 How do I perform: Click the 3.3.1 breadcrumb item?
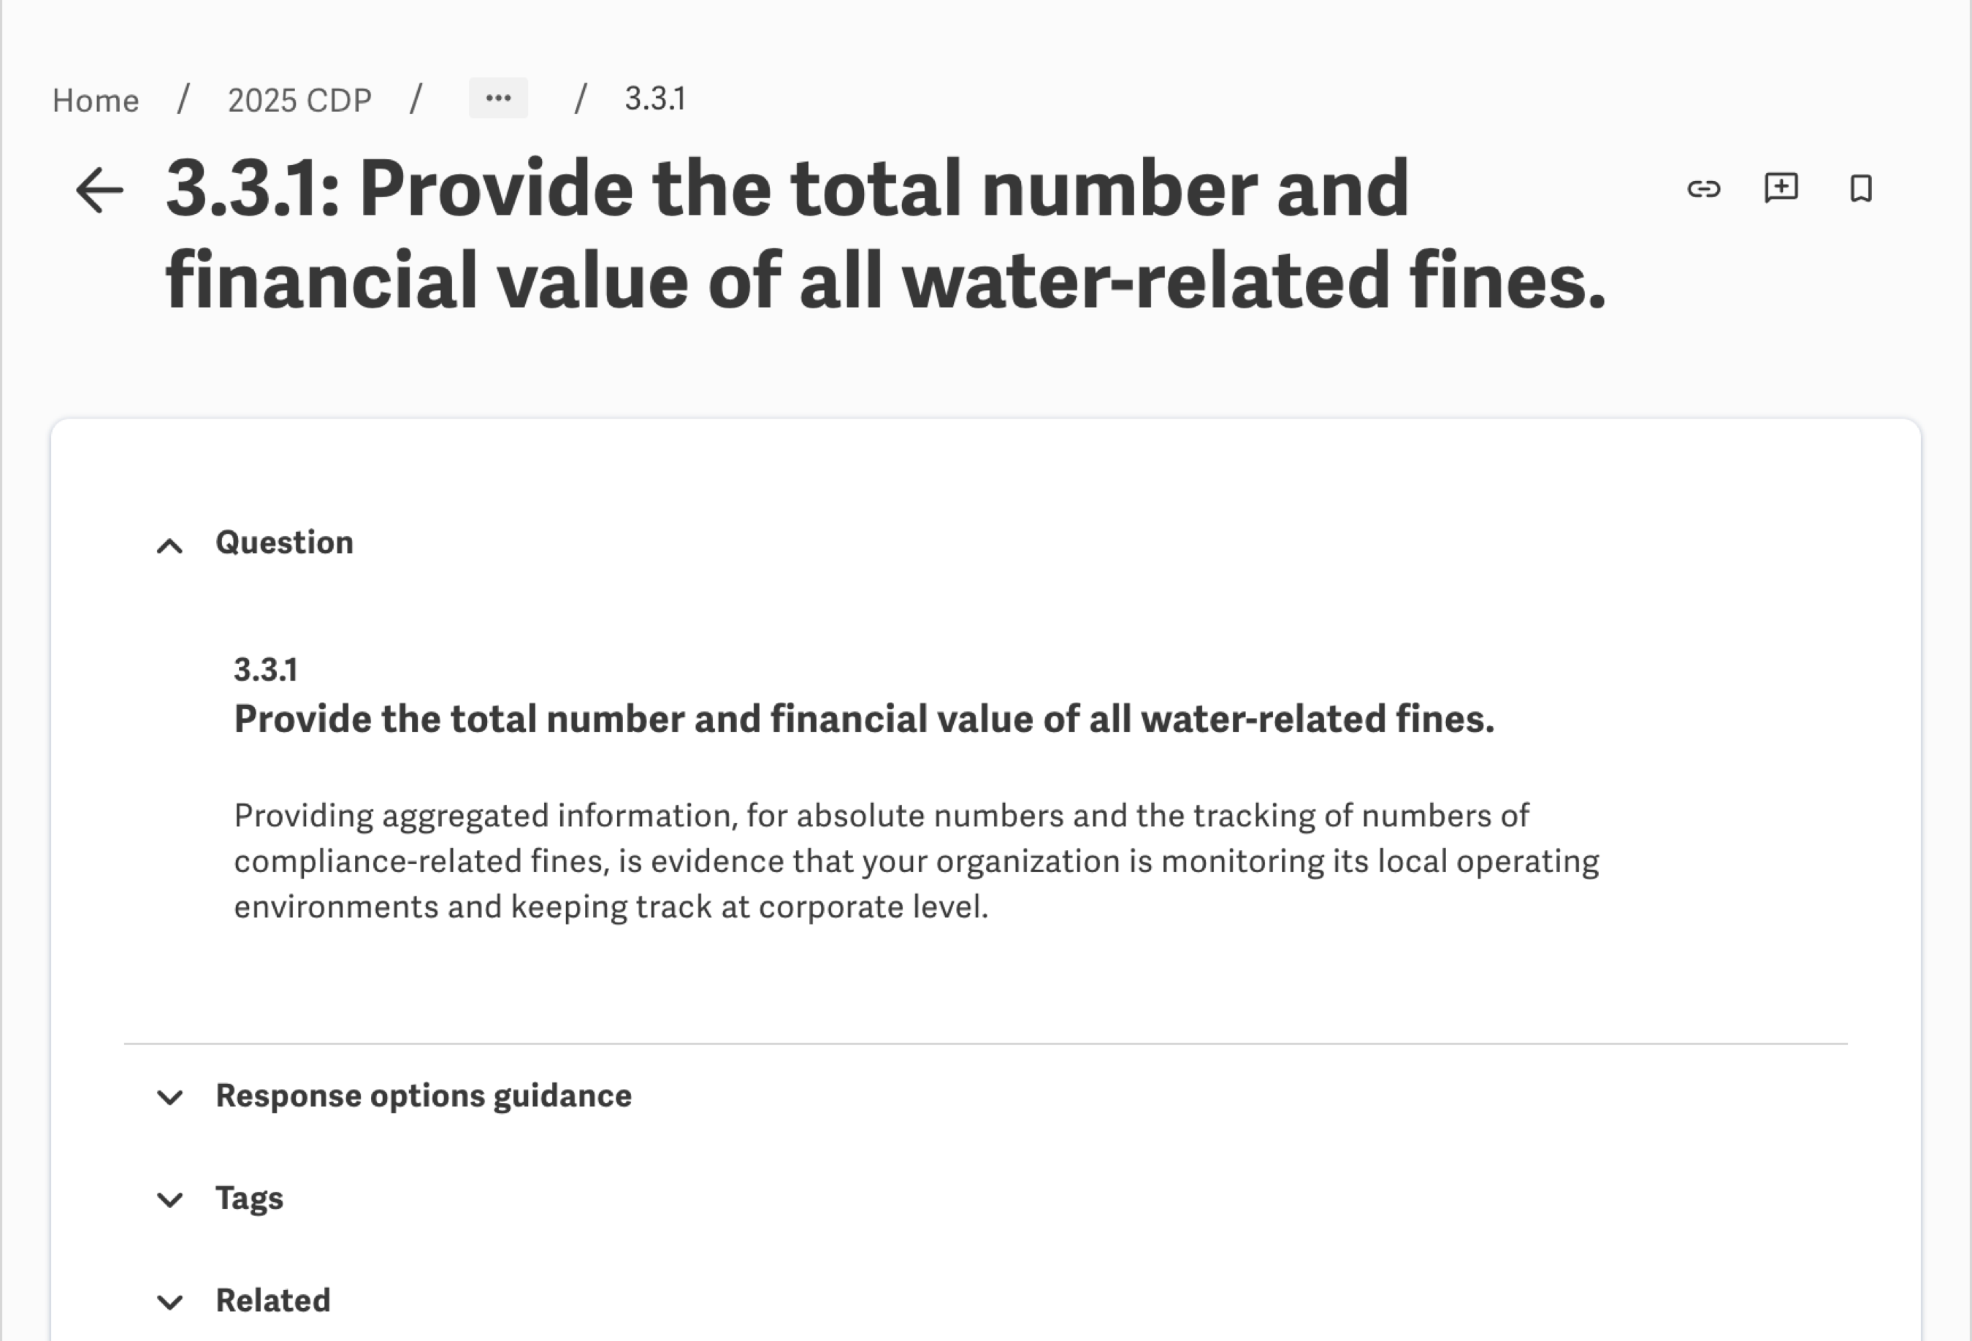[x=654, y=99]
